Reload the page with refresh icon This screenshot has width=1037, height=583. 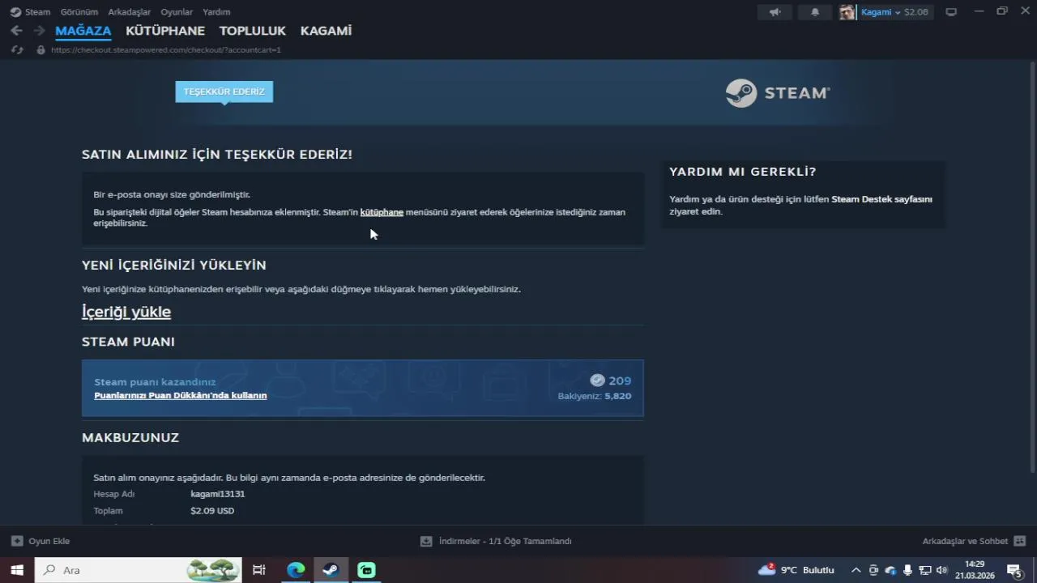pos(17,50)
